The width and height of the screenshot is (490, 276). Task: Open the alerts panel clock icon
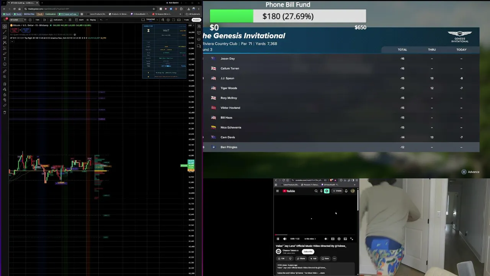pos(199,33)
